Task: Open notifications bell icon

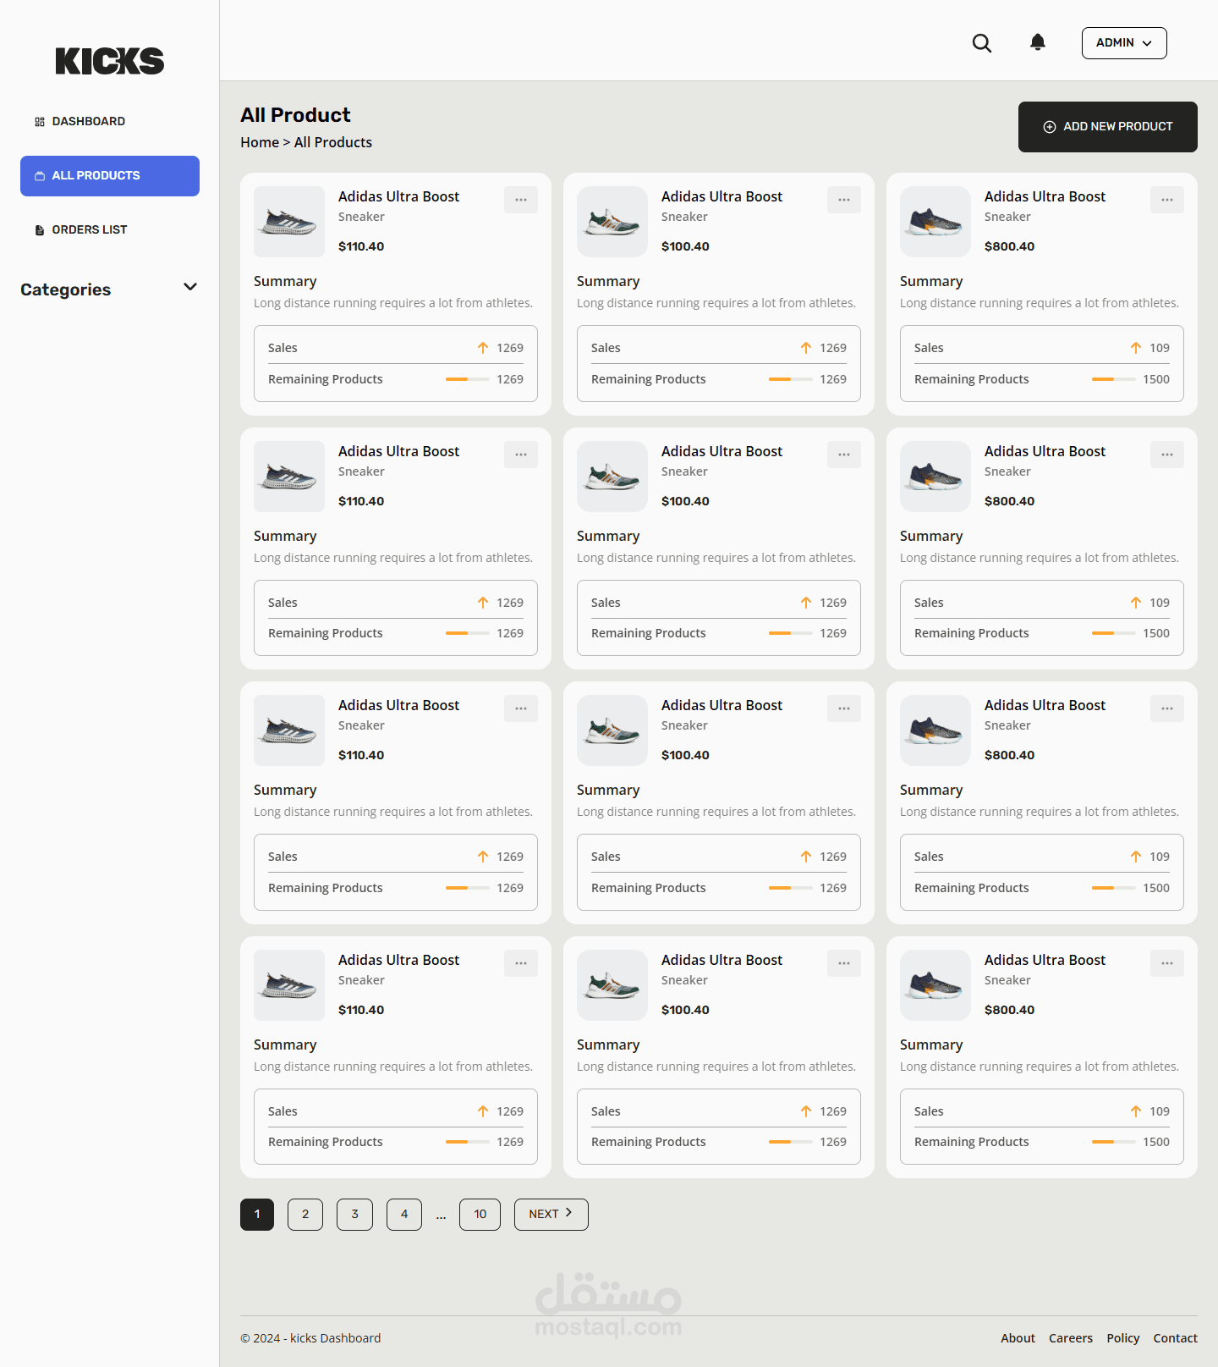Action: (x=1038, y=42)
